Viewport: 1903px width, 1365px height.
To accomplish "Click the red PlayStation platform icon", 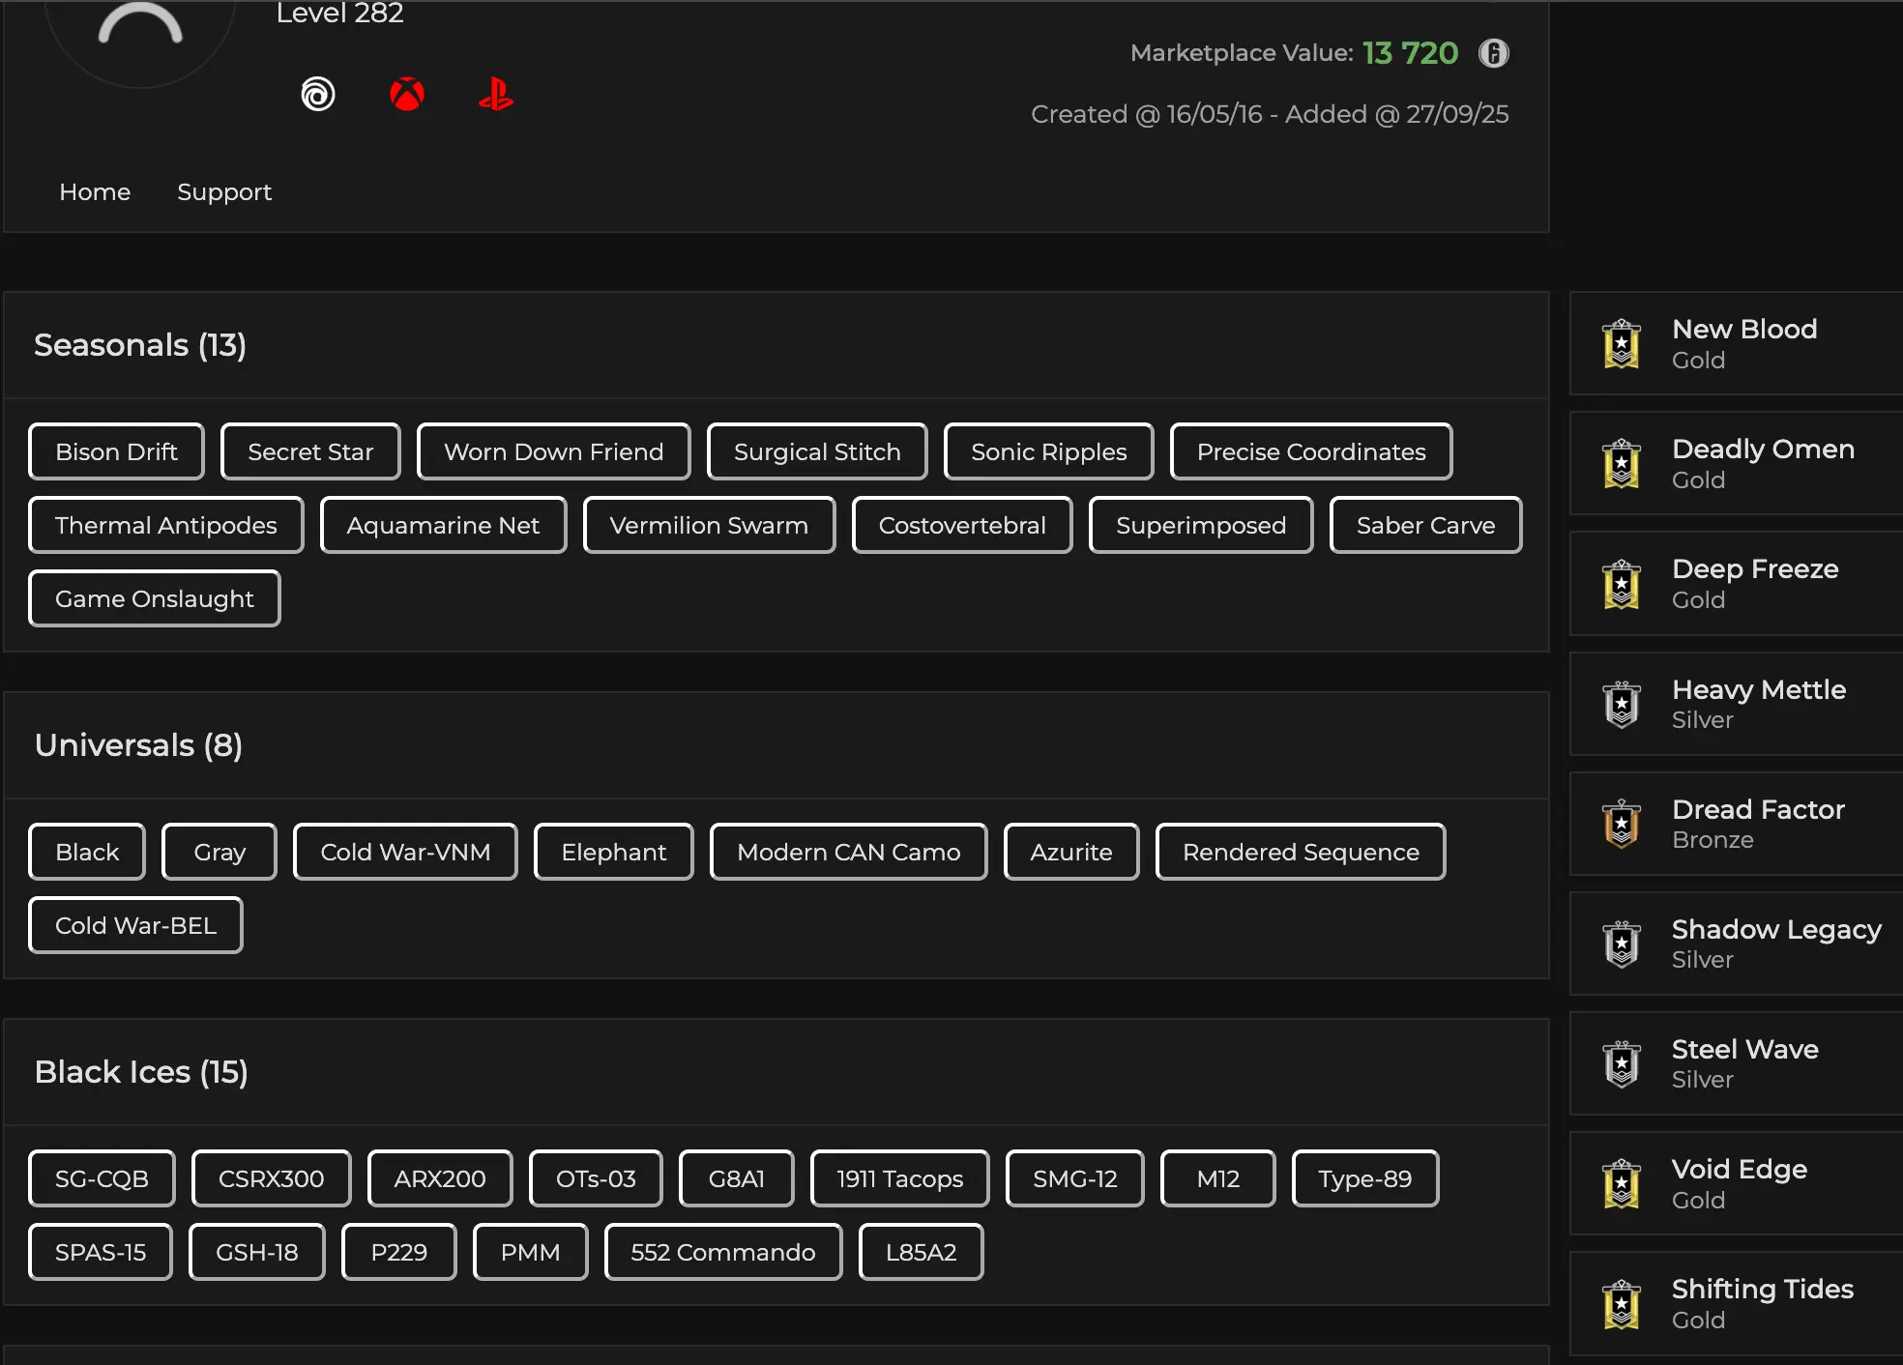I will point(496,95).
